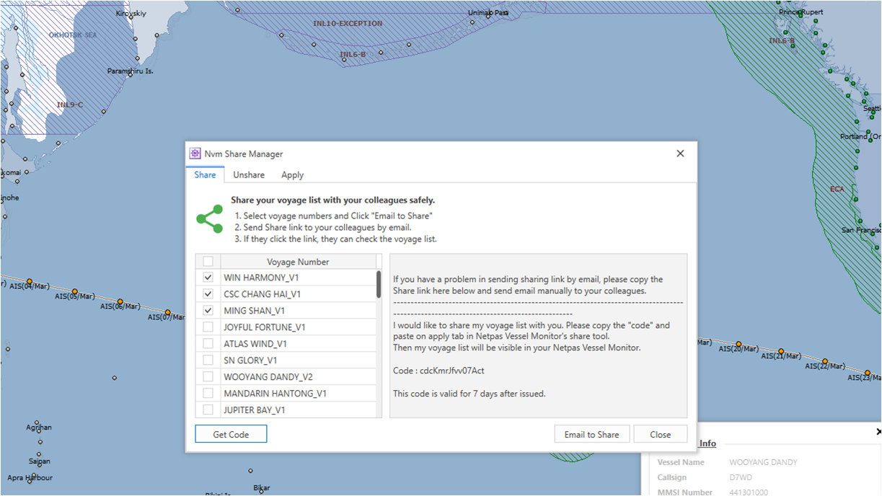Image resolution: width=882 pixels, height=496 pixels.
Task: Select the SN GLORY_V1 row text
Action: pos(250,360)
